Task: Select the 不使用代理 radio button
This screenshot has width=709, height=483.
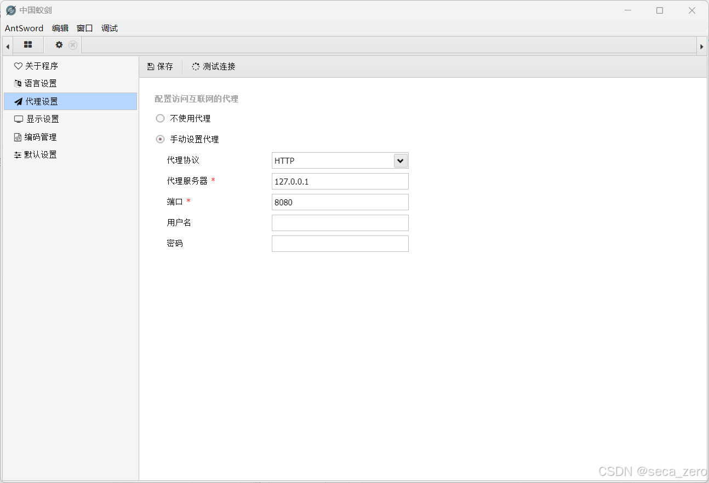Action: pyautogui.click(x=161, y=118)
